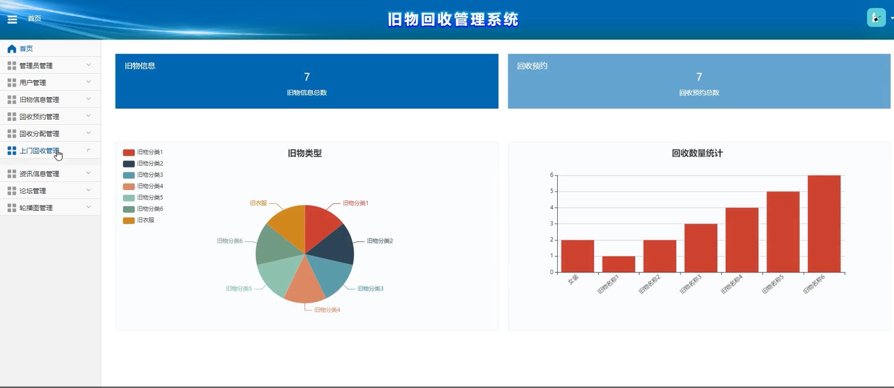This screenshot has width=894, height=388.
Task: Click the 旧物名称3 bar
Action: 701,248
